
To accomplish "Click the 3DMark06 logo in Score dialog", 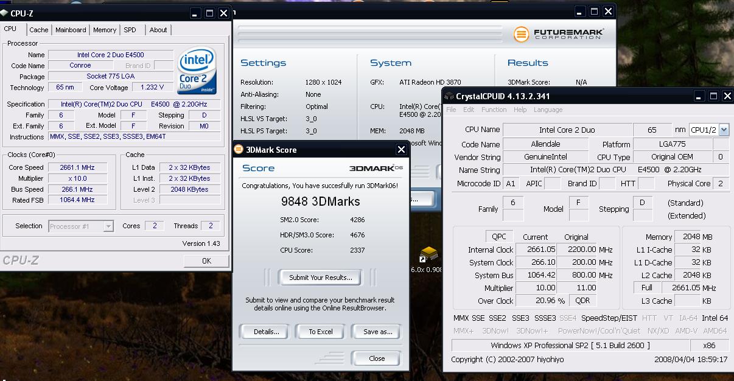I will tap(376, 168).
